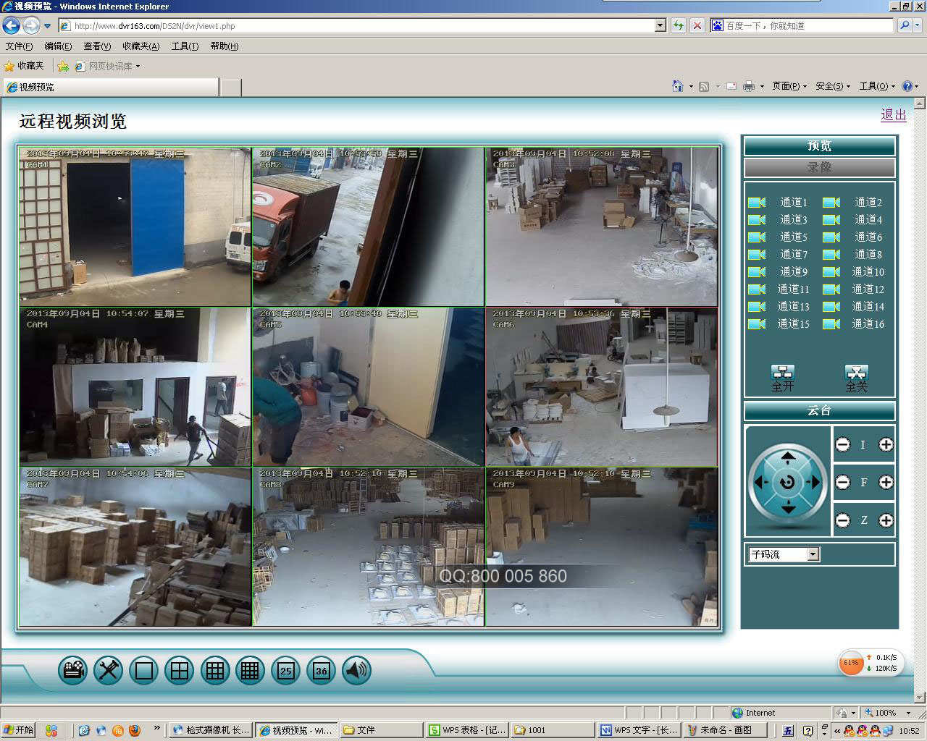Viewport: 927px width, 741px height.
Task: Select the CAM6 workshop video feed
Action: pyautogui.click(x=601, y=386)
